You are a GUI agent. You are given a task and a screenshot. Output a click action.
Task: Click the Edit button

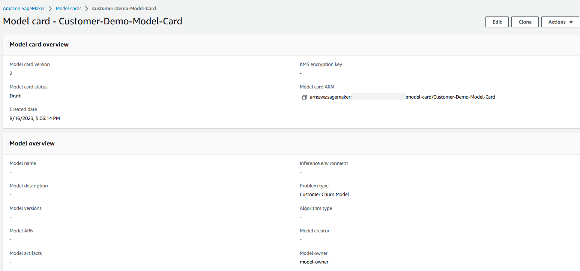[497, 22]
